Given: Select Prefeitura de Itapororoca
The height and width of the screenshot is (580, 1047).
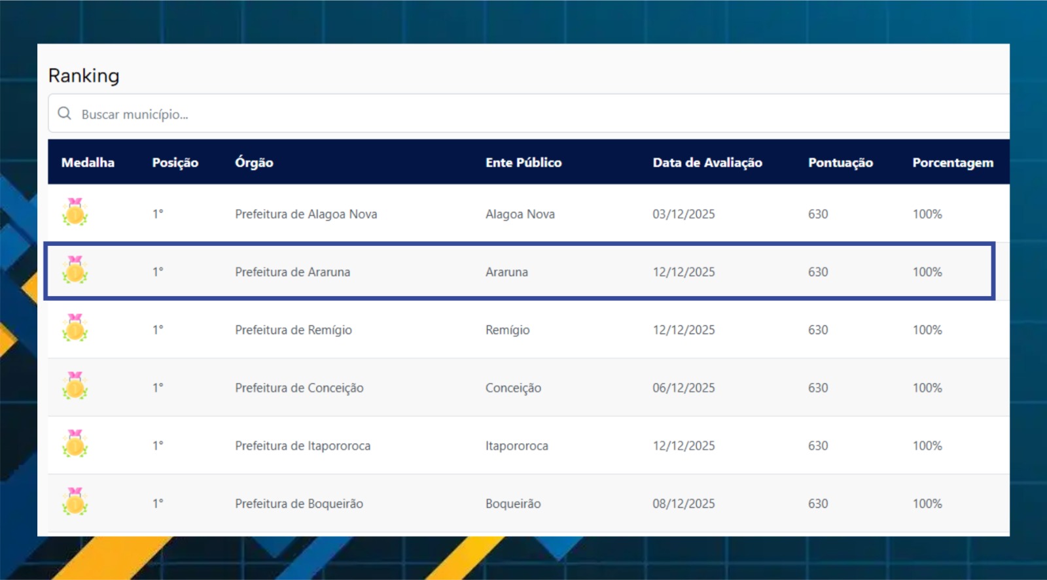Looking at the screenshot, I should (x=302, y=446).
